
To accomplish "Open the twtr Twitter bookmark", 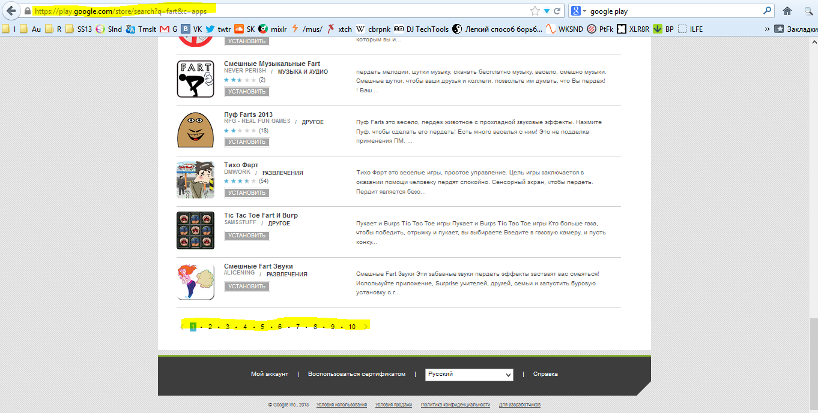I will coord(218,29).
